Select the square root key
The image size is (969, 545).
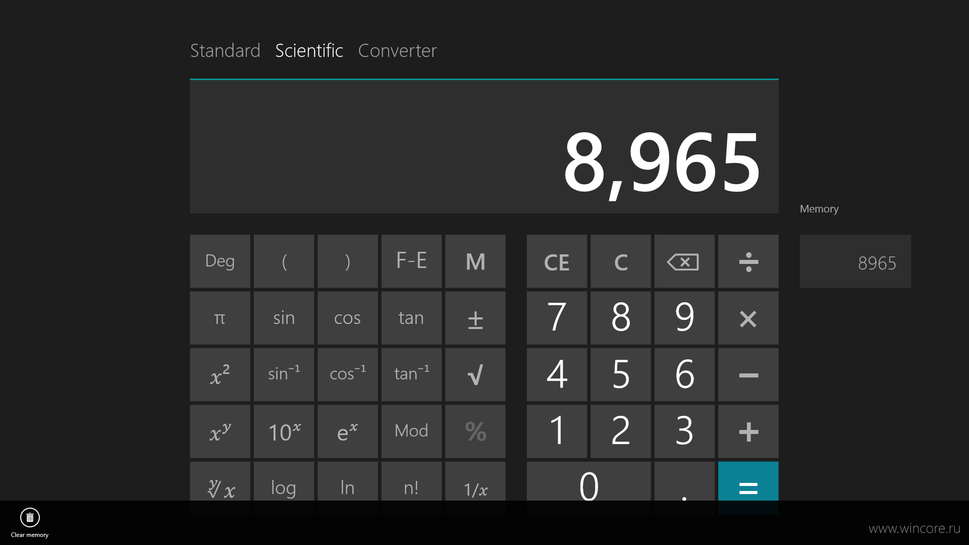pos(475,374)
